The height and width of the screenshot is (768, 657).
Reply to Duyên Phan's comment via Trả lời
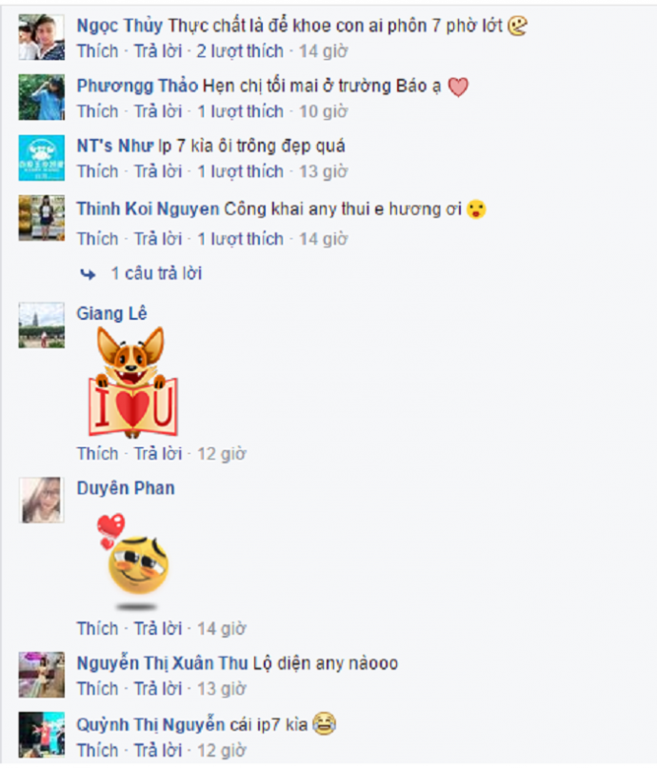pos(158,628)
